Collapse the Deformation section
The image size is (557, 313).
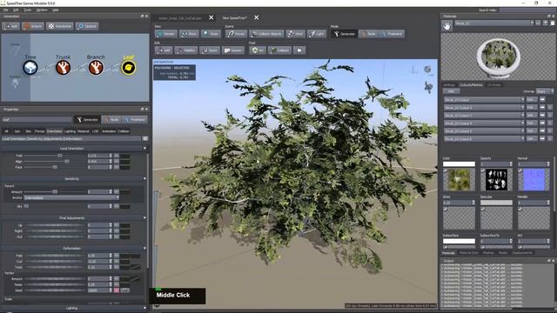tap(144, 249)
